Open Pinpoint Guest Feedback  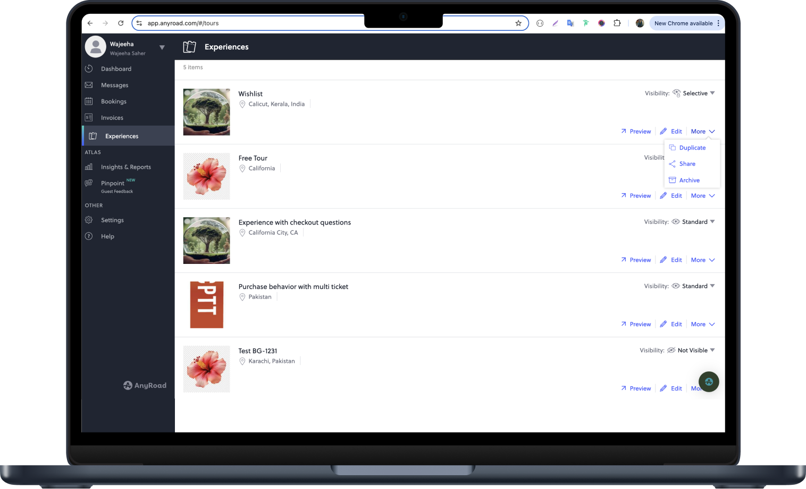[117, 186]
